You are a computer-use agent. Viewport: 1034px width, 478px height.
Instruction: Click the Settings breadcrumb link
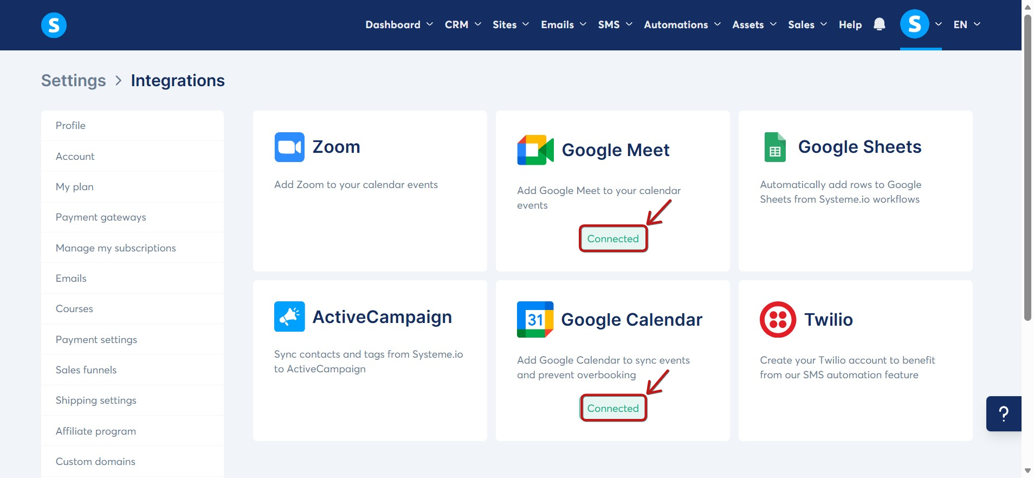(x=74, y=81)
